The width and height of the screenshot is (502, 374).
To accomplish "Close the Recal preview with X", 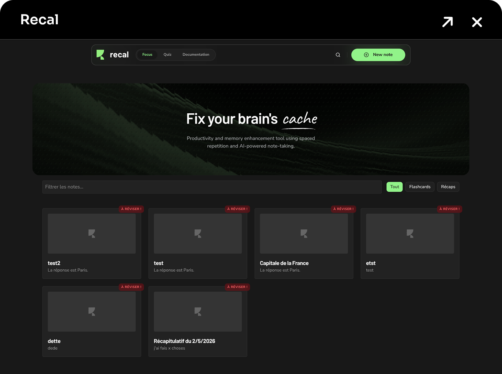I will 477,22.
